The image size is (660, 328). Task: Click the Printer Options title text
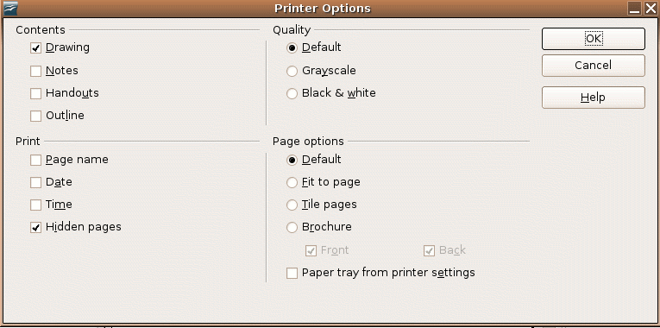[323, 9]
